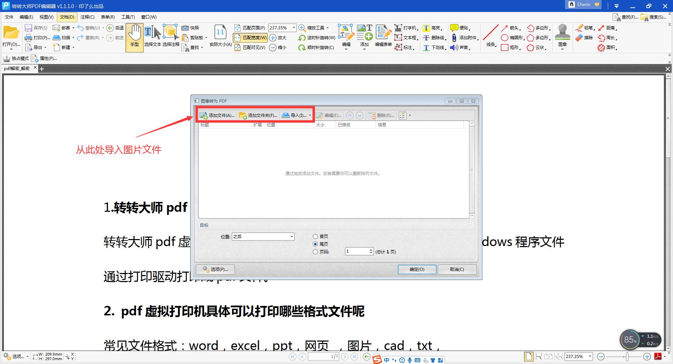Viewport: 673px width, 364px height.
Task: Expand the Export (导出) dropdown
Action: click(45, 47)
